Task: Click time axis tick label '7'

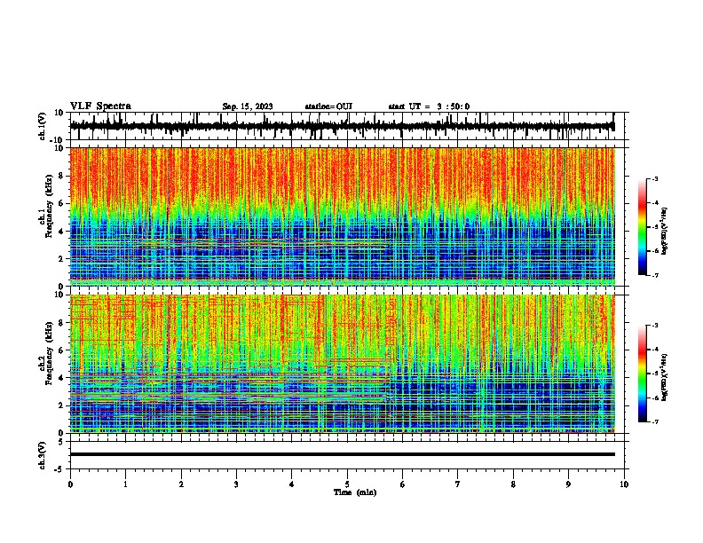Action: tap(458, 484)
